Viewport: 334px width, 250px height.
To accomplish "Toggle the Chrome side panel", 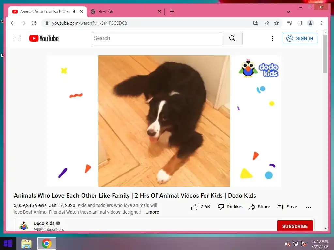I will tap(300, 23).
